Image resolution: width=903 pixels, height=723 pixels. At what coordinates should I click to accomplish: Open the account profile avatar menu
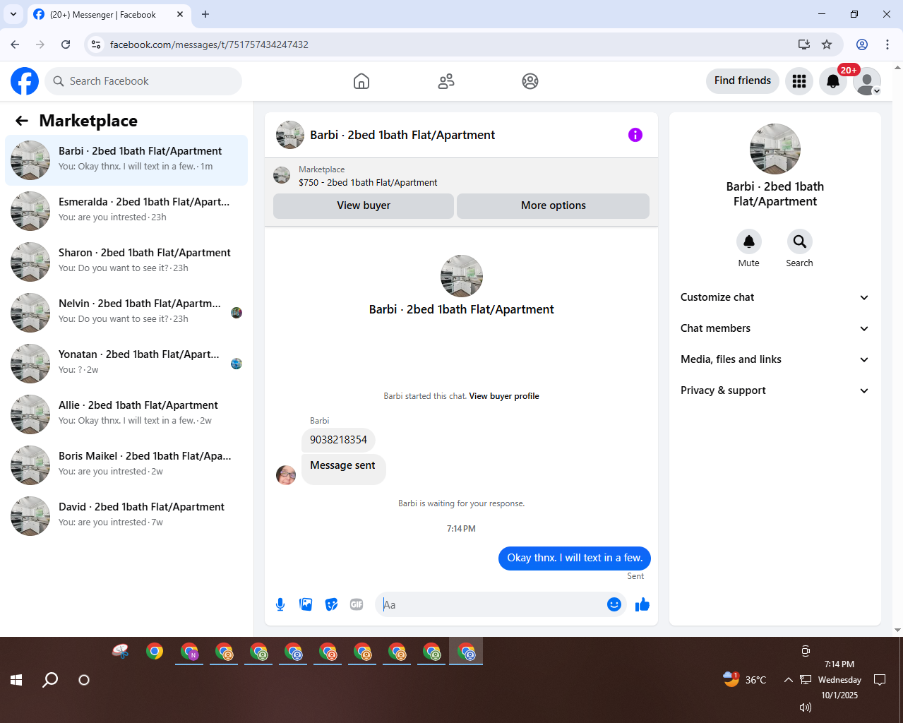[x=867, y=81]
